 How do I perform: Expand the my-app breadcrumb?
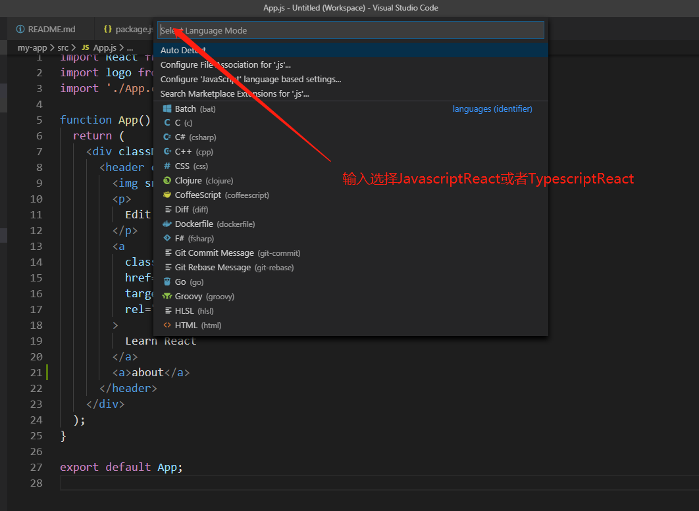[x=32, y=47]
